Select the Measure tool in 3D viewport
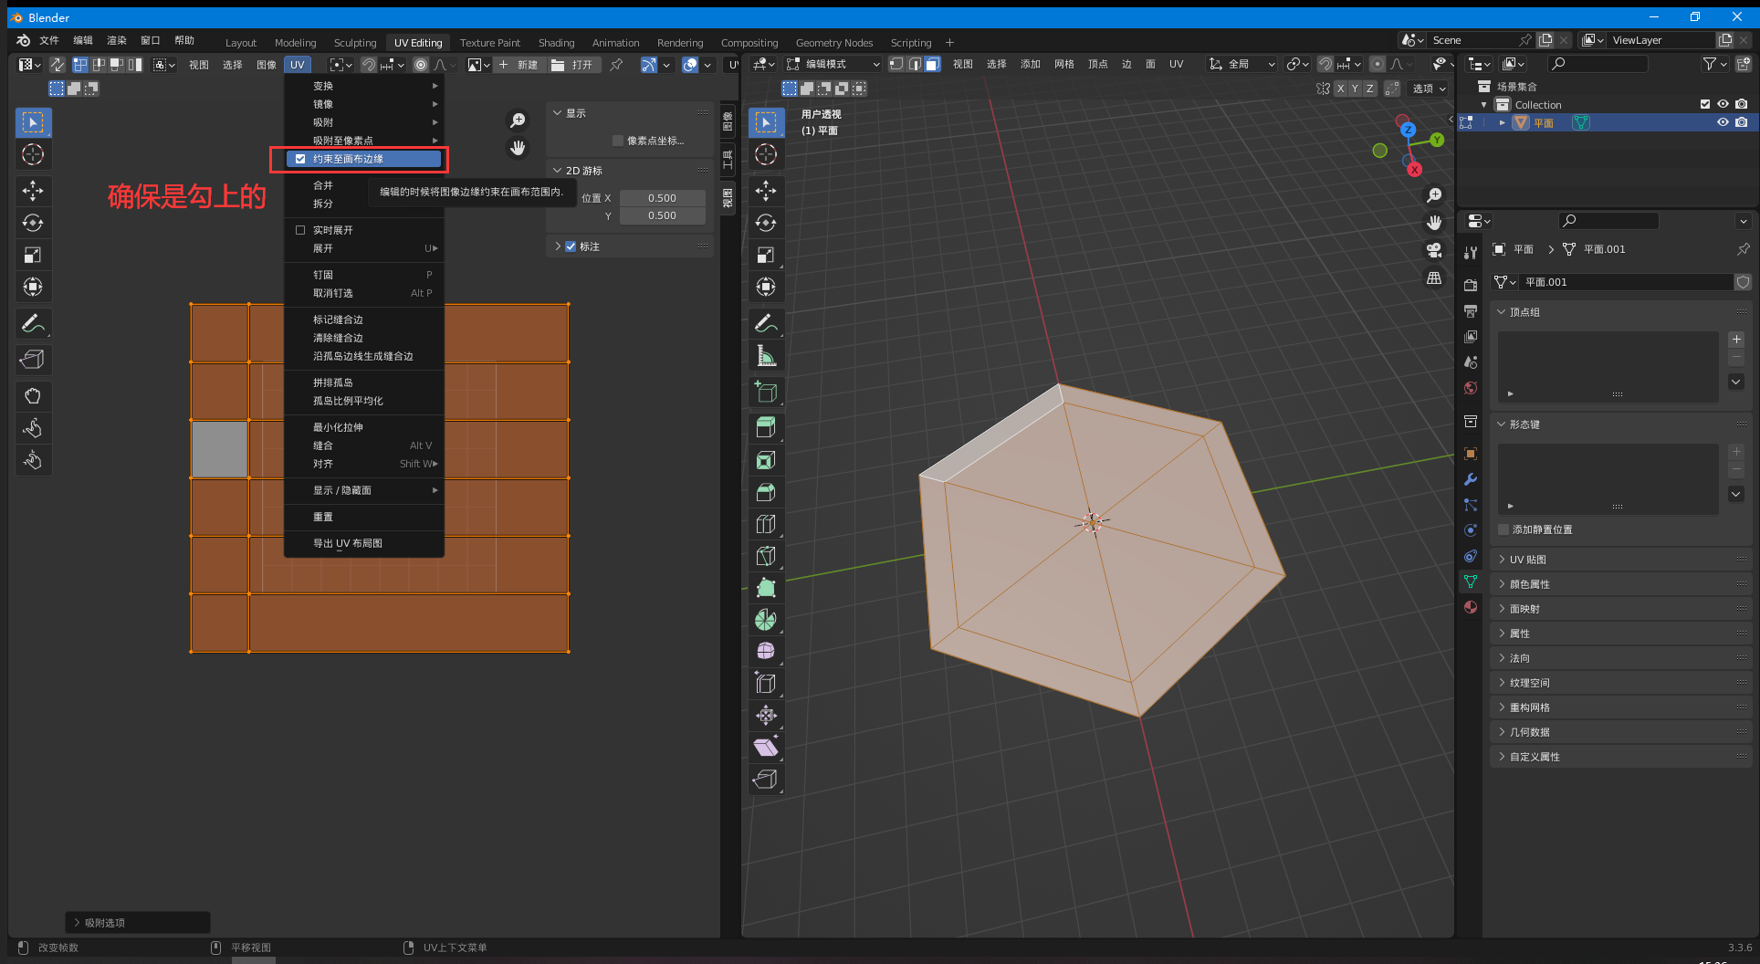The width and height of the screenshot is (1760, 964). tap(766, 355)
